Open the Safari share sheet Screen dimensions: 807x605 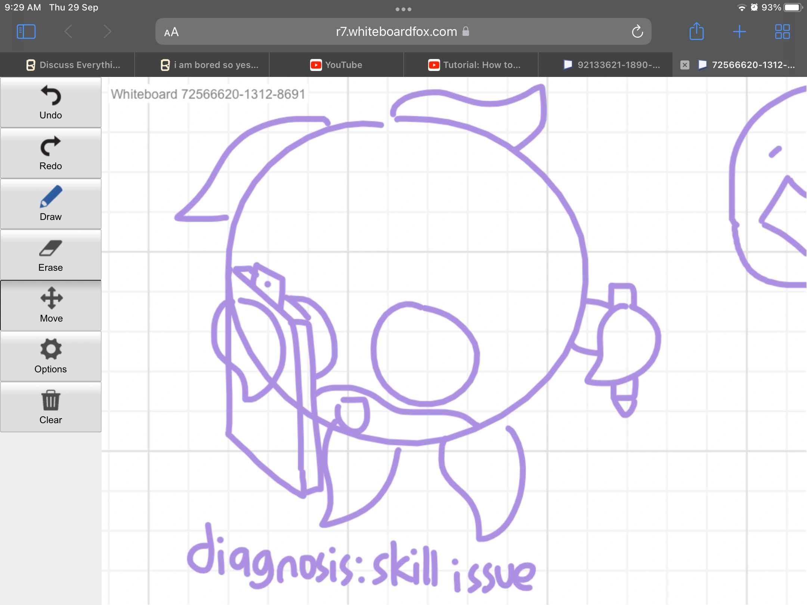(696, 31)
